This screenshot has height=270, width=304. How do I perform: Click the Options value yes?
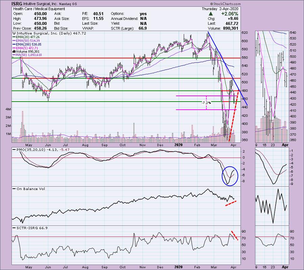click(143, 14)
